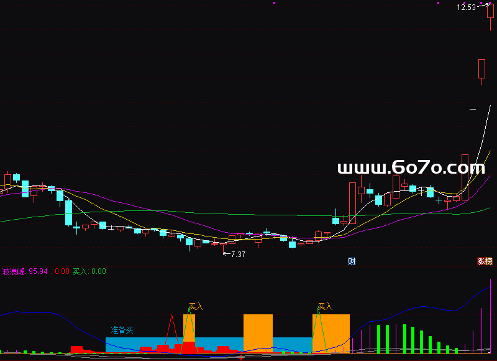Open the www.6o7o.com watermark link
The width and height of the screenshot is (497, 361).
tap(411, 167)
